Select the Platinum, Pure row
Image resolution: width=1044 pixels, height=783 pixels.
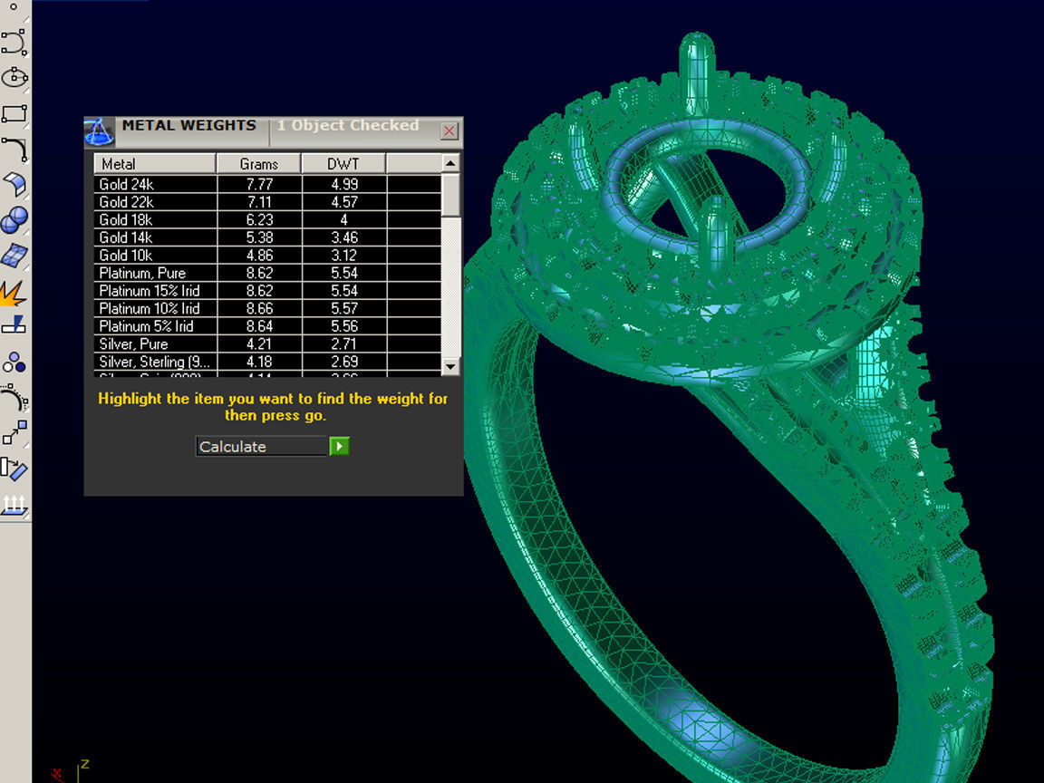pyautogui.click(x=267, y=273)
